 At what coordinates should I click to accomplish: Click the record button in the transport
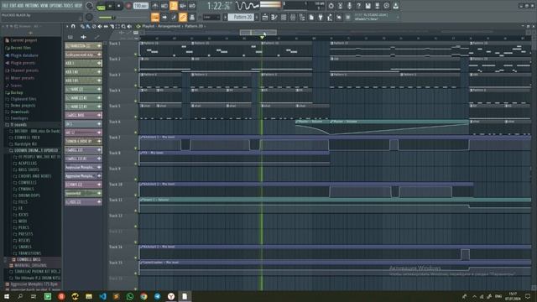tap(128, 6)
